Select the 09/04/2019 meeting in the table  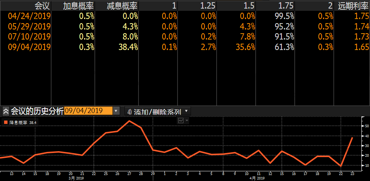pyautogui.click(x=29, y=47)
